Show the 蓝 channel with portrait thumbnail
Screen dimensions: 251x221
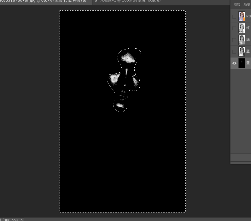point(234,51)
